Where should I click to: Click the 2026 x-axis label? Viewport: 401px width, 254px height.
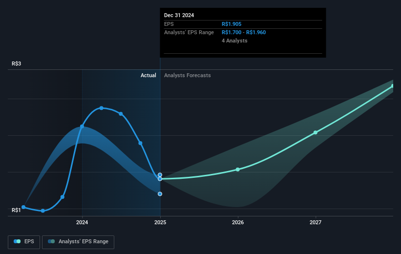click(238, 222)
